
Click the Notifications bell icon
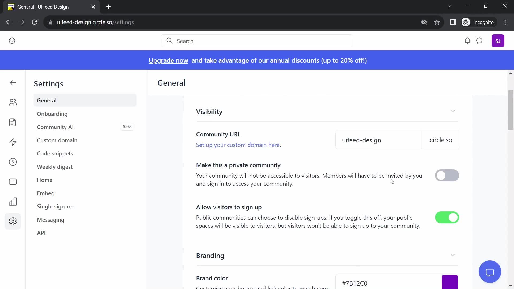click(x=467, y=40)
